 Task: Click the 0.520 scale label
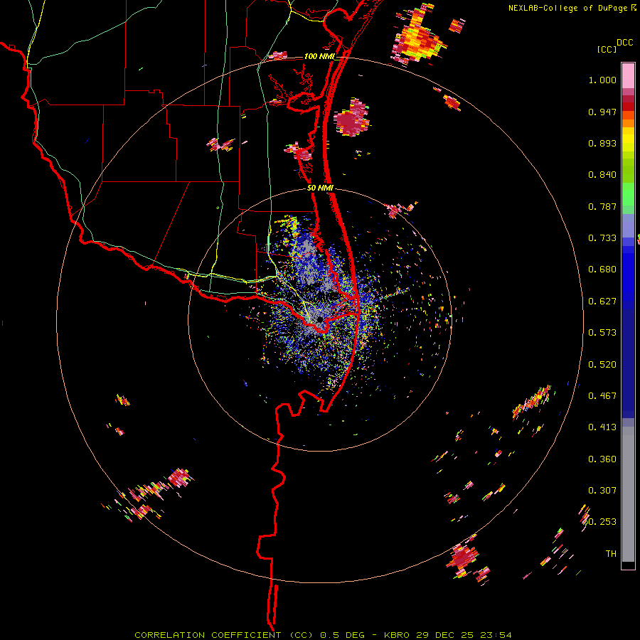602,365
